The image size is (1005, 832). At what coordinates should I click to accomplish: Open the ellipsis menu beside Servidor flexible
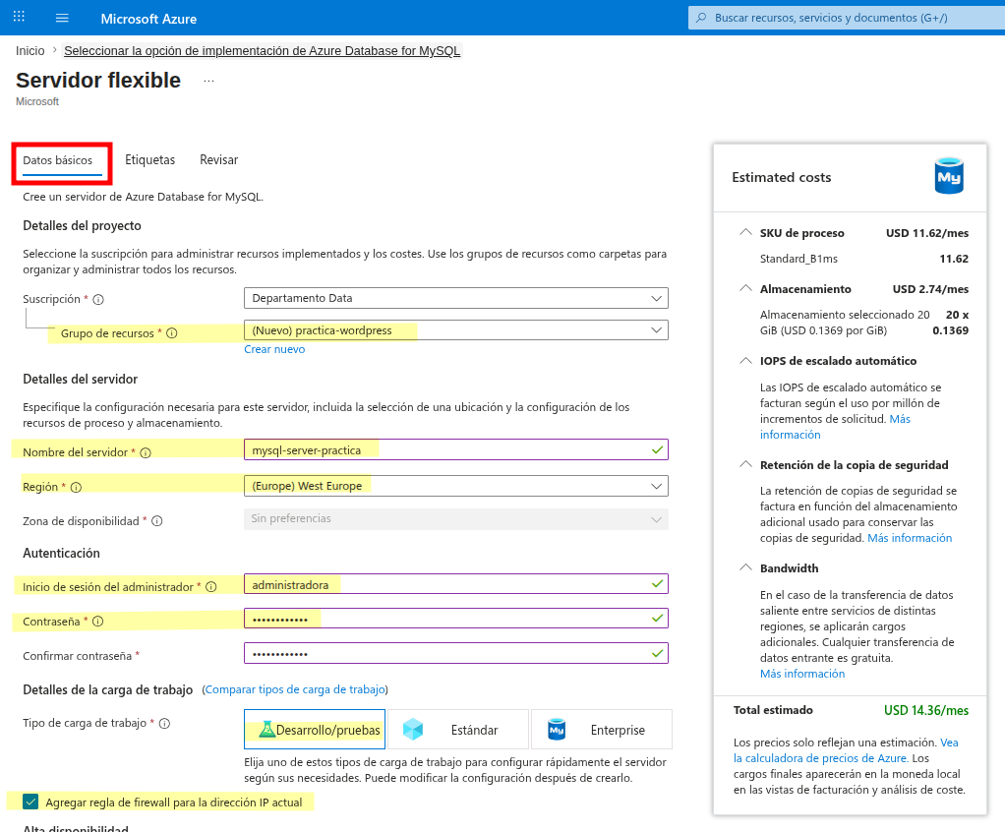(x=208, y=81)
